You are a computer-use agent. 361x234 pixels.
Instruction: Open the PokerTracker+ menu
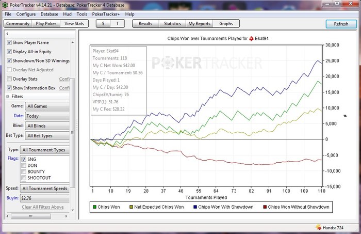[106, 14]
